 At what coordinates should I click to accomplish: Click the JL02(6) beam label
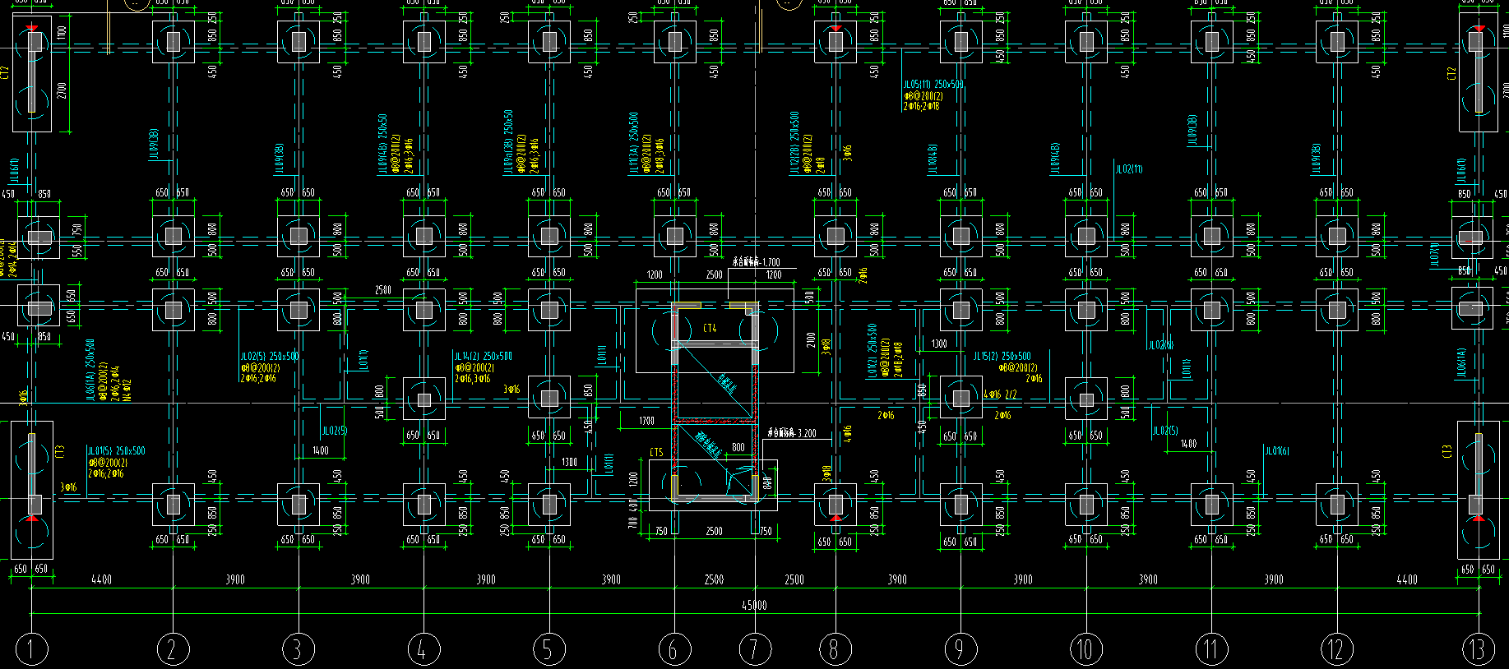pyautogui.click(x=1160, y=345)
